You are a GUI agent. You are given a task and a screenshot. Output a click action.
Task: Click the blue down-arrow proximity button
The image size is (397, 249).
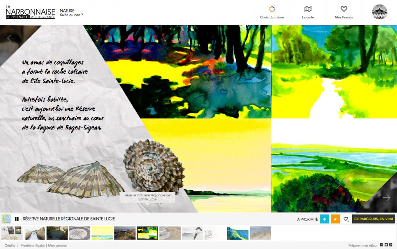pos(324,219)
